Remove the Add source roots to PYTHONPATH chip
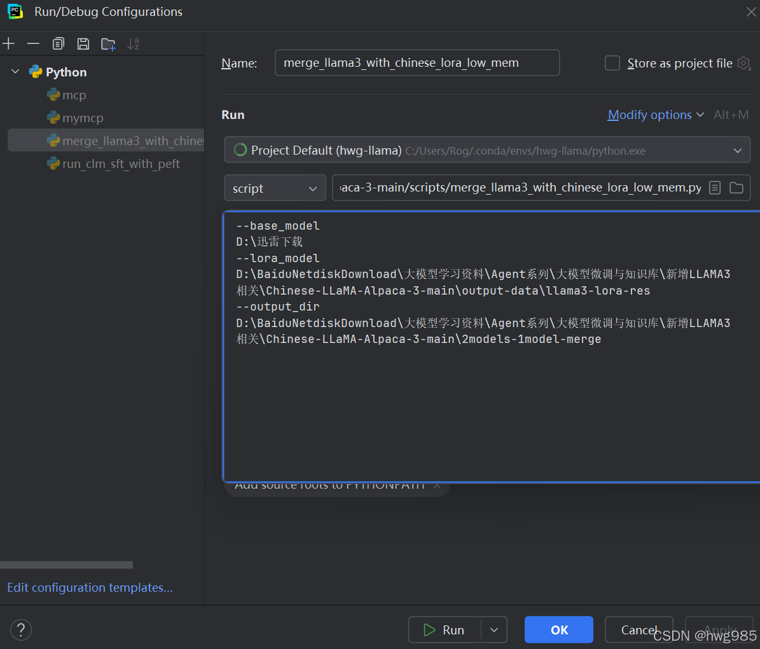 coord(437,485)
